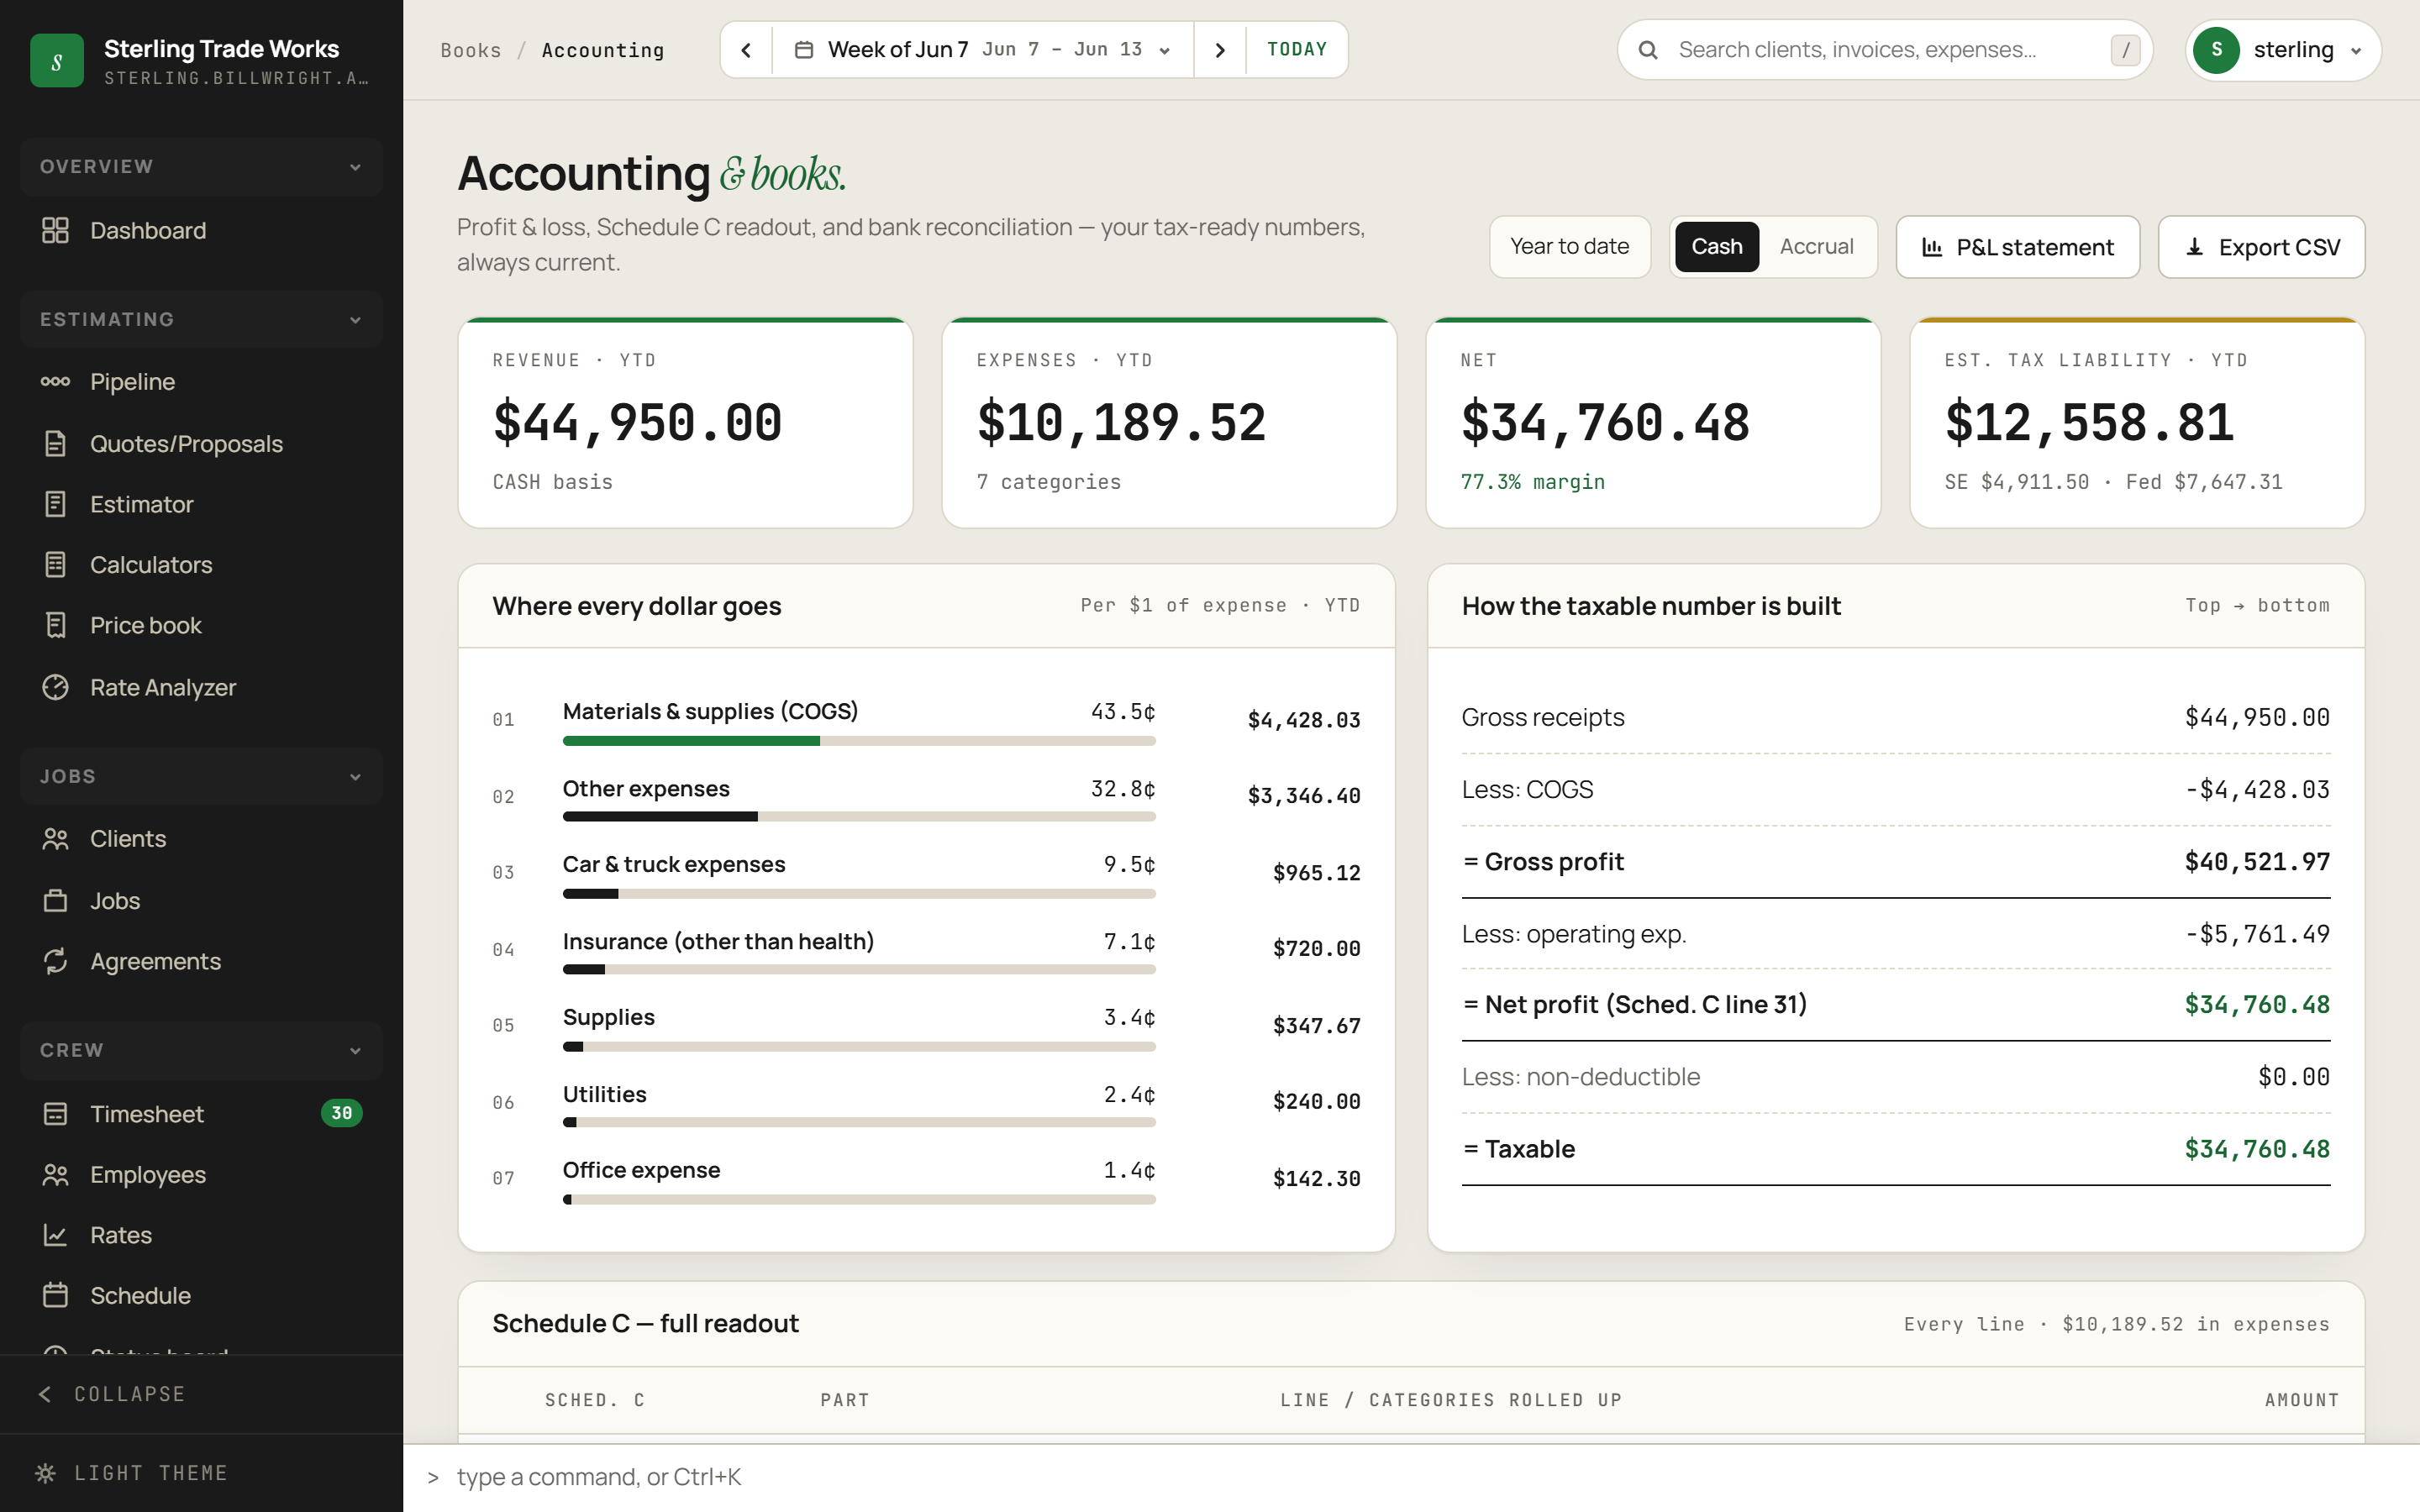Viewport: 2420px width, 1512px height.
Task: Click the Clients people icon
Action: pos(55,838)
